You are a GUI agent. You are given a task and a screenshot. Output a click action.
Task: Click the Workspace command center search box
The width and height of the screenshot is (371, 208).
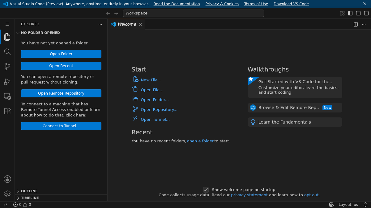pyautogui.click(x=194, y=13)
